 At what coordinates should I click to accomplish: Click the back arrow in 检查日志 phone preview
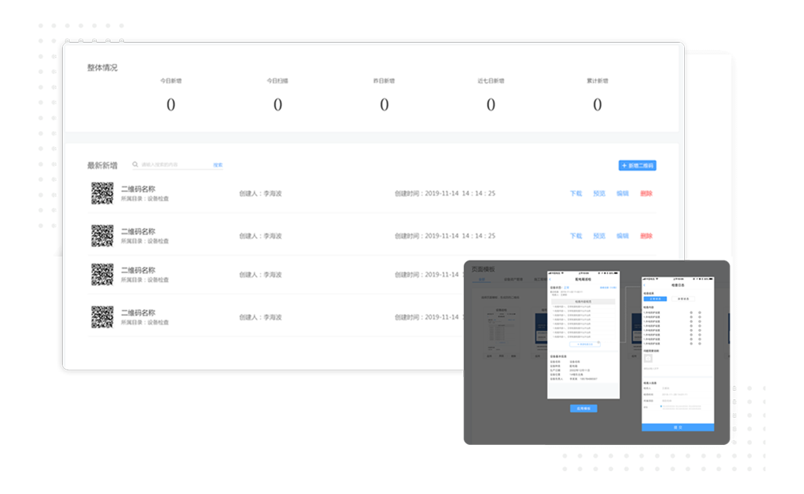(644, 285)
